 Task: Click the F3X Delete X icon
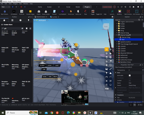[107, 81]
